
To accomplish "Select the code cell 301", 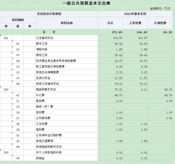I will (6, 38).
